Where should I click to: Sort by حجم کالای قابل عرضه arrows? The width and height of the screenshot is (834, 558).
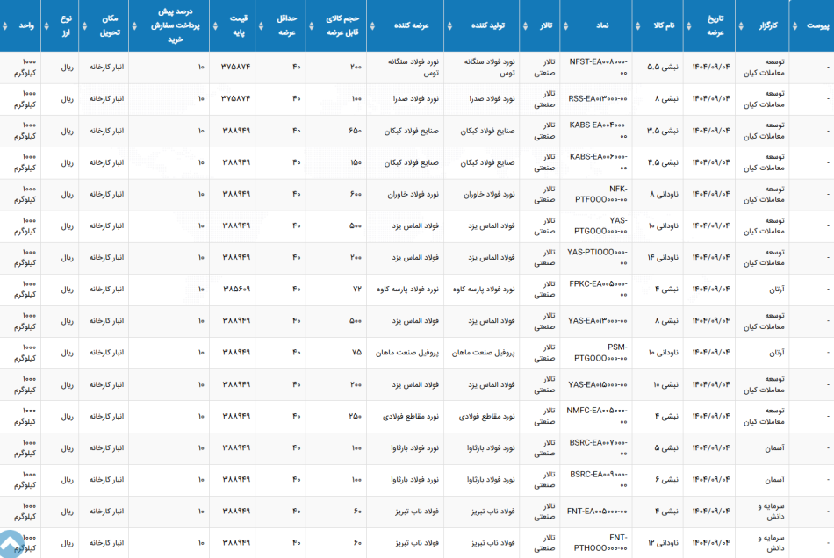pos(311,25)
